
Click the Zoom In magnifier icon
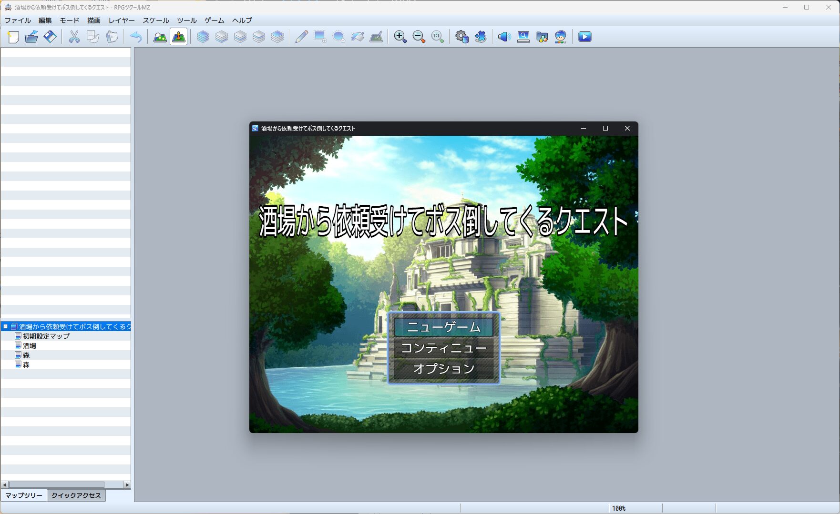pyautogui.click(x=400, y=37)
